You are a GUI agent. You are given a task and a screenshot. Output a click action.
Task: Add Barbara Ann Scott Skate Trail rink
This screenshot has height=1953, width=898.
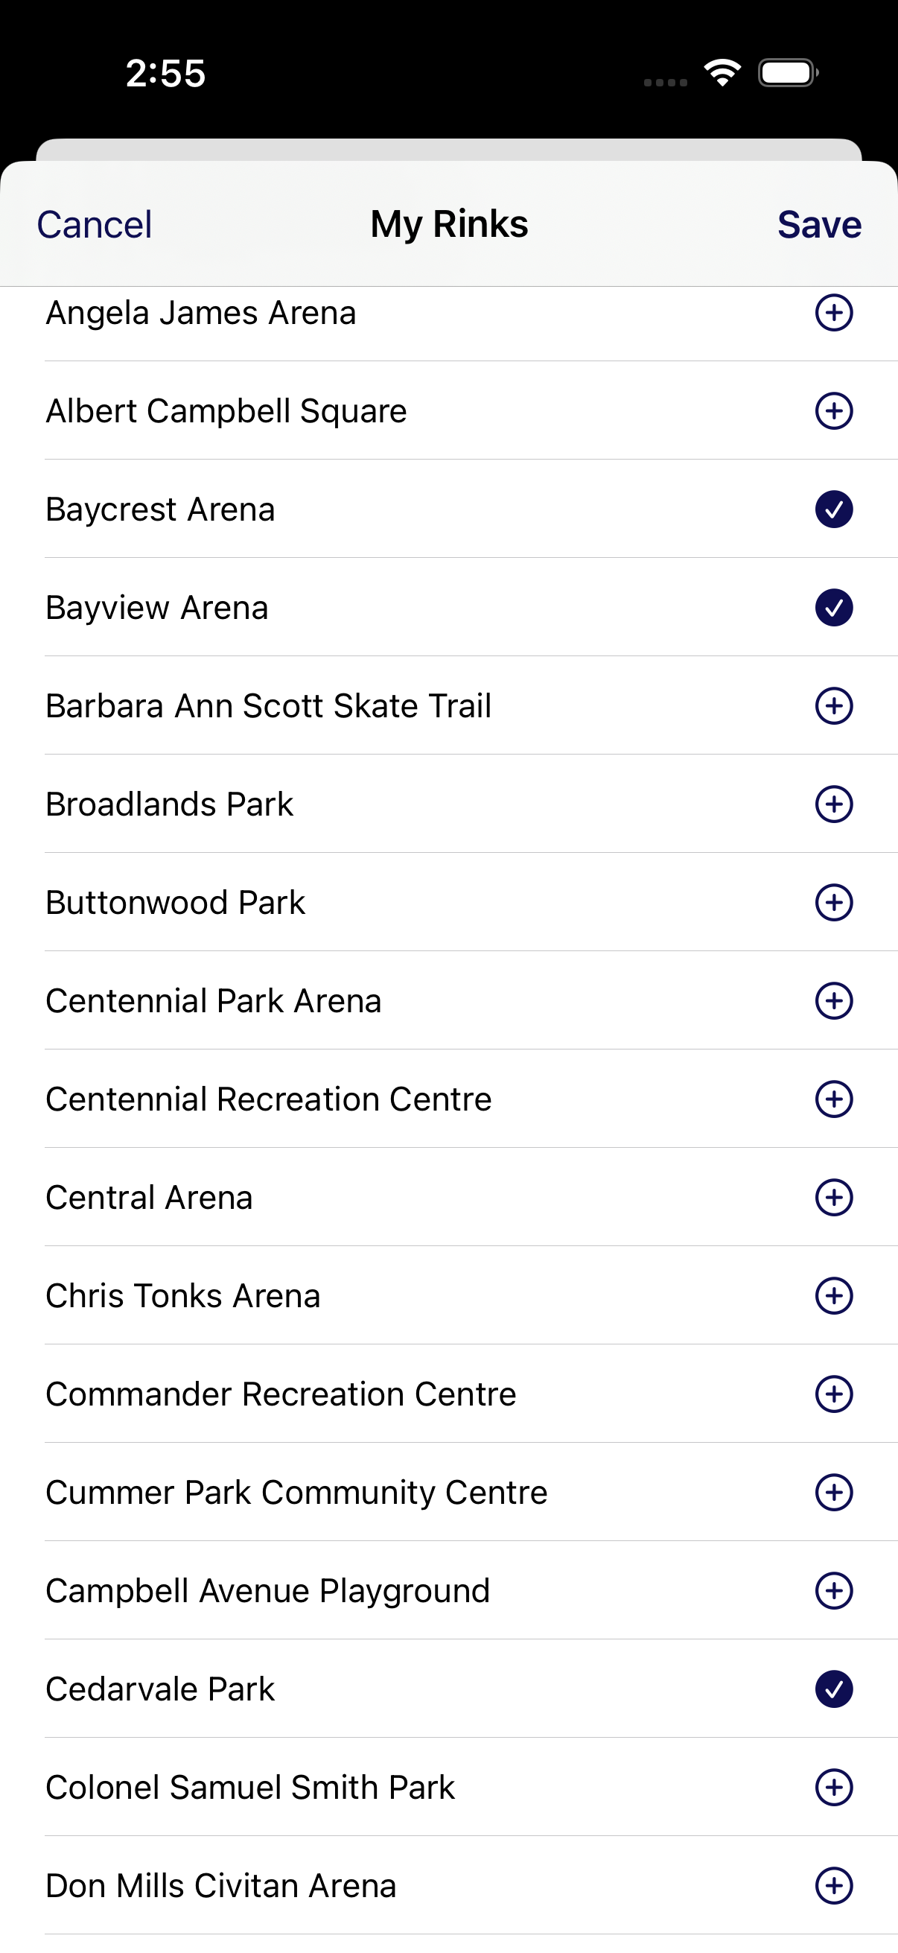(x=833, y=706)
